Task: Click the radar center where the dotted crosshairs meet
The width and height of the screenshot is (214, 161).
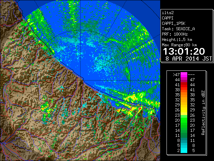Action: pos(80,80)
